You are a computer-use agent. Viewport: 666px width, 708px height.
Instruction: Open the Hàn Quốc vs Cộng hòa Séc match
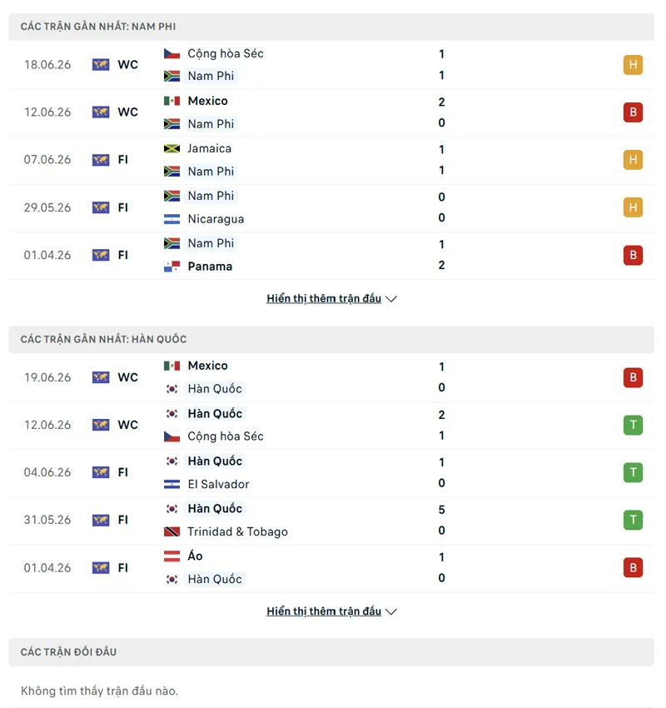[x=331, y=425]
